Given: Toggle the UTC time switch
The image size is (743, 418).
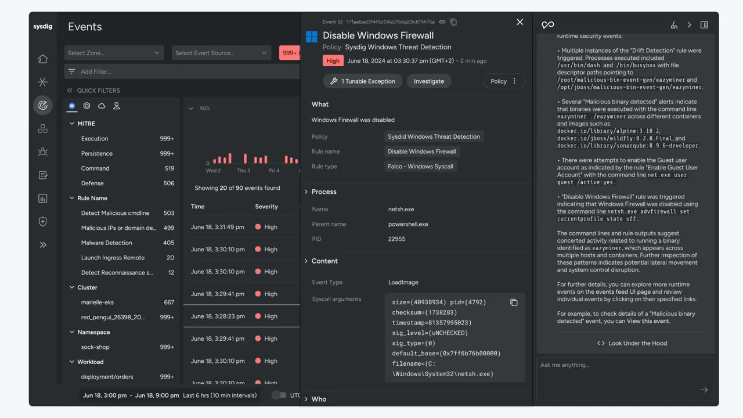Looking at the screenshot, I should [x=279, y=395].
